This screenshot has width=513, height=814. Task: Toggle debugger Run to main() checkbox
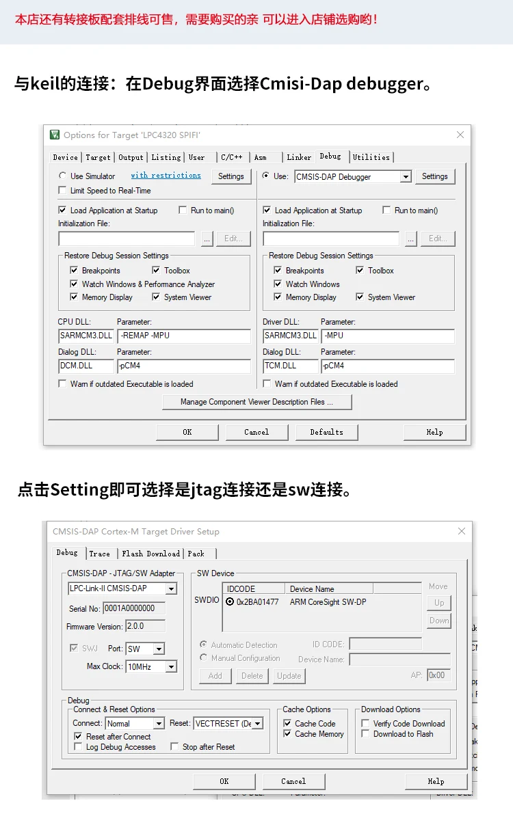386,211
